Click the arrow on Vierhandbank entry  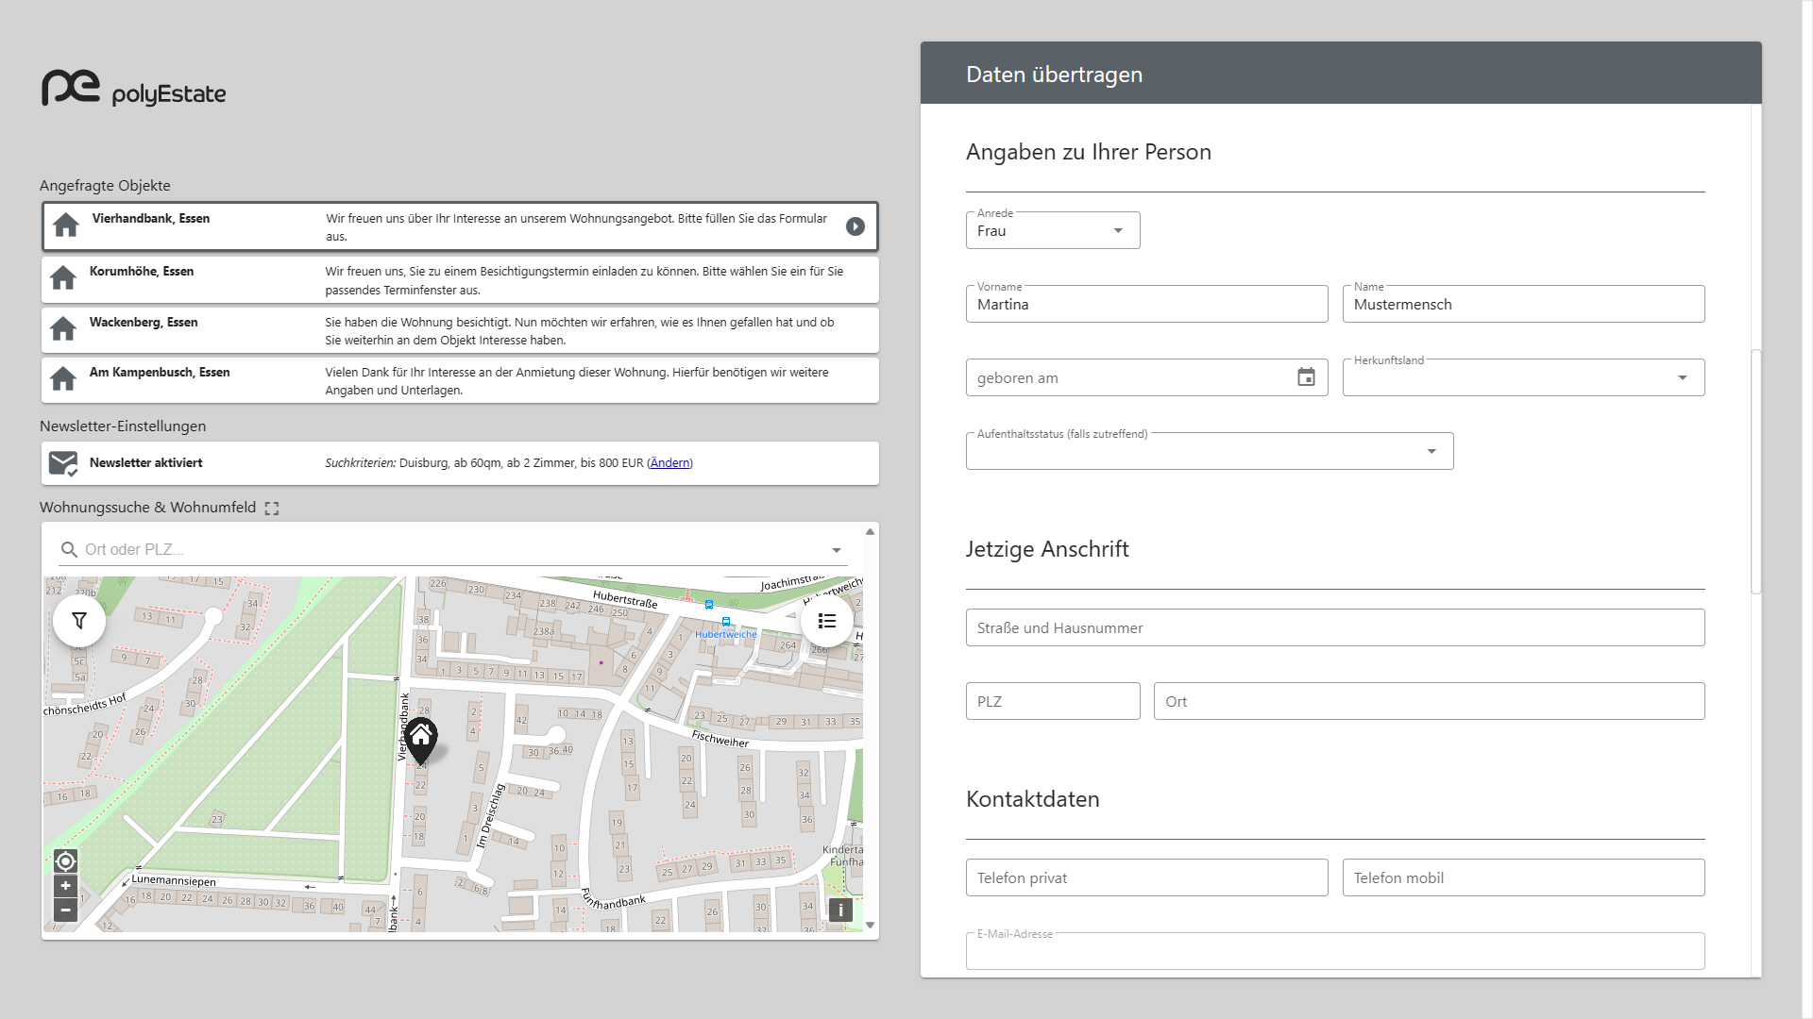(x=855, y=226)
